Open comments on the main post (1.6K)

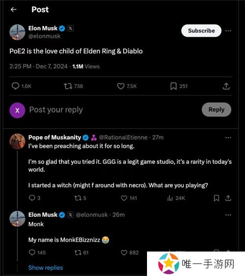[22, 86]
